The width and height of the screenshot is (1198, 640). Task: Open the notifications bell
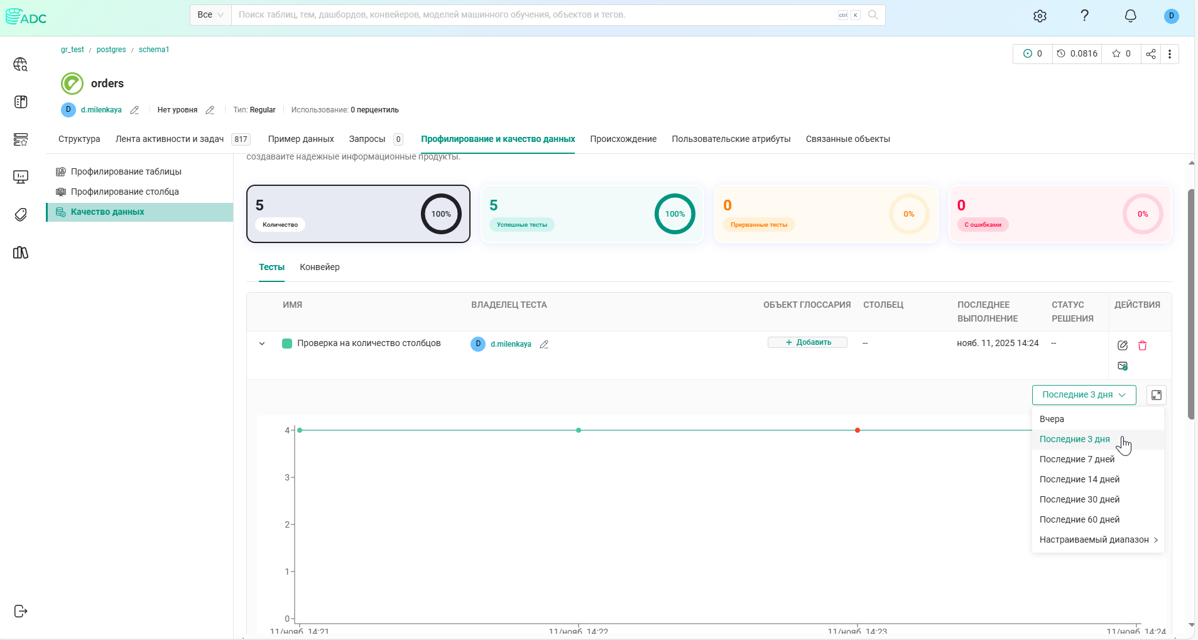1129,16
